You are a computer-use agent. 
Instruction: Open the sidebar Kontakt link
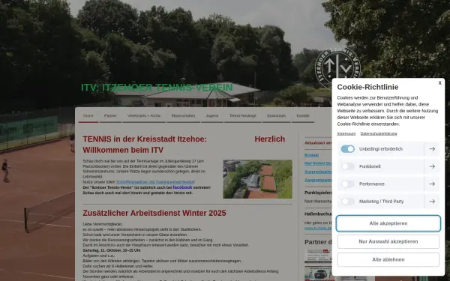pyautogui.click(x=312, y=155)
